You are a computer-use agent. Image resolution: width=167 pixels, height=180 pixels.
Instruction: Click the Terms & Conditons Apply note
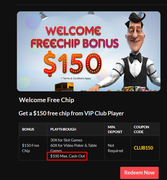76,78
